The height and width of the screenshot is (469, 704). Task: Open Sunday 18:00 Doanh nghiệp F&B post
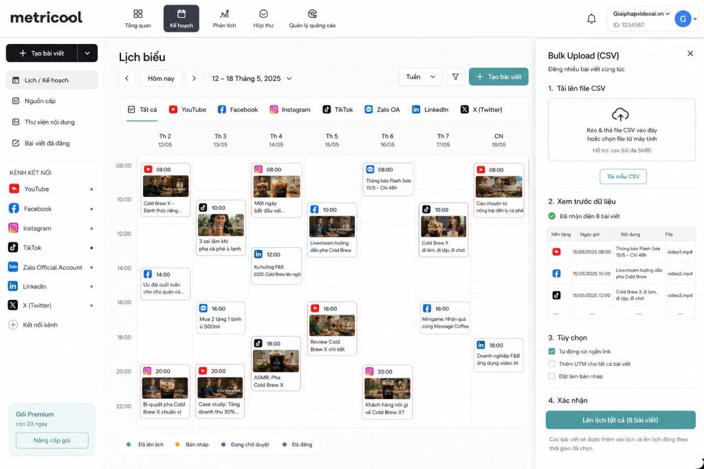click(x=498, y=355)
